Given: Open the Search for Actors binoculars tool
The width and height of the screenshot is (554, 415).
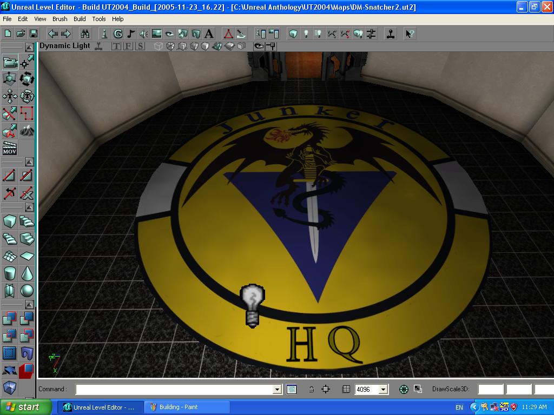Looking at the screenshot, I should pos(85,34).
